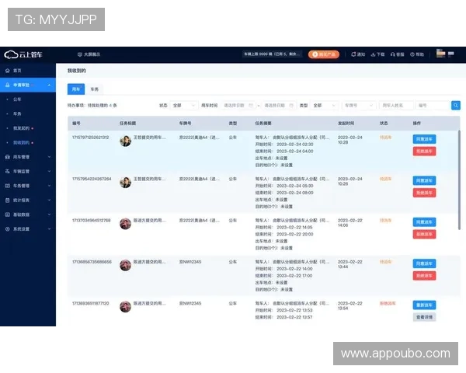Click the 待派车 status in the 10:28 row
Image resolution: width=466 pixels, height=373 pixels.
coord(385,138)
